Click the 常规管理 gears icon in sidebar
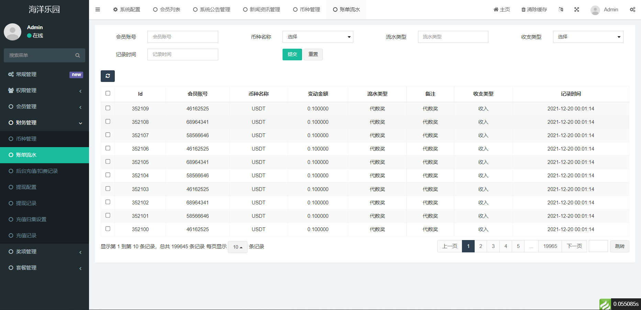The height and width of the screenshot is (310, 641). (x=11, y=74)
